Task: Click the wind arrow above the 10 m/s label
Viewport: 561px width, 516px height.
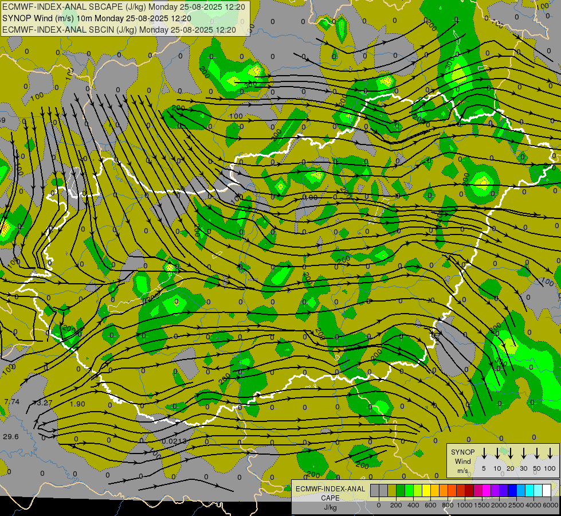Action: coord(497,453)
